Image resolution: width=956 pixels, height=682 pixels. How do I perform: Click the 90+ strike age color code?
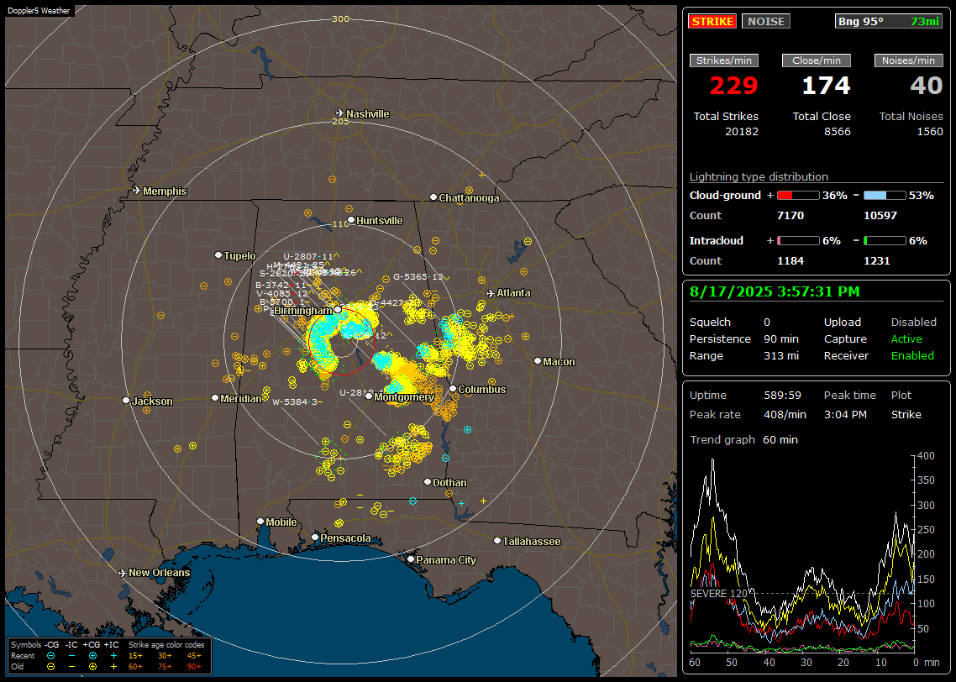[194, 667]
